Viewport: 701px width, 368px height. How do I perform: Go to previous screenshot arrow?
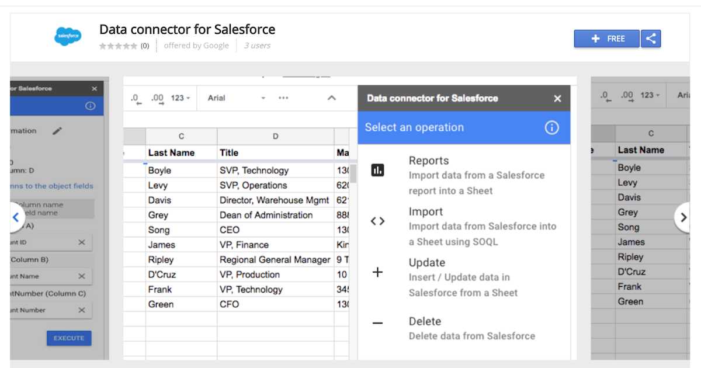pos(16,217)
